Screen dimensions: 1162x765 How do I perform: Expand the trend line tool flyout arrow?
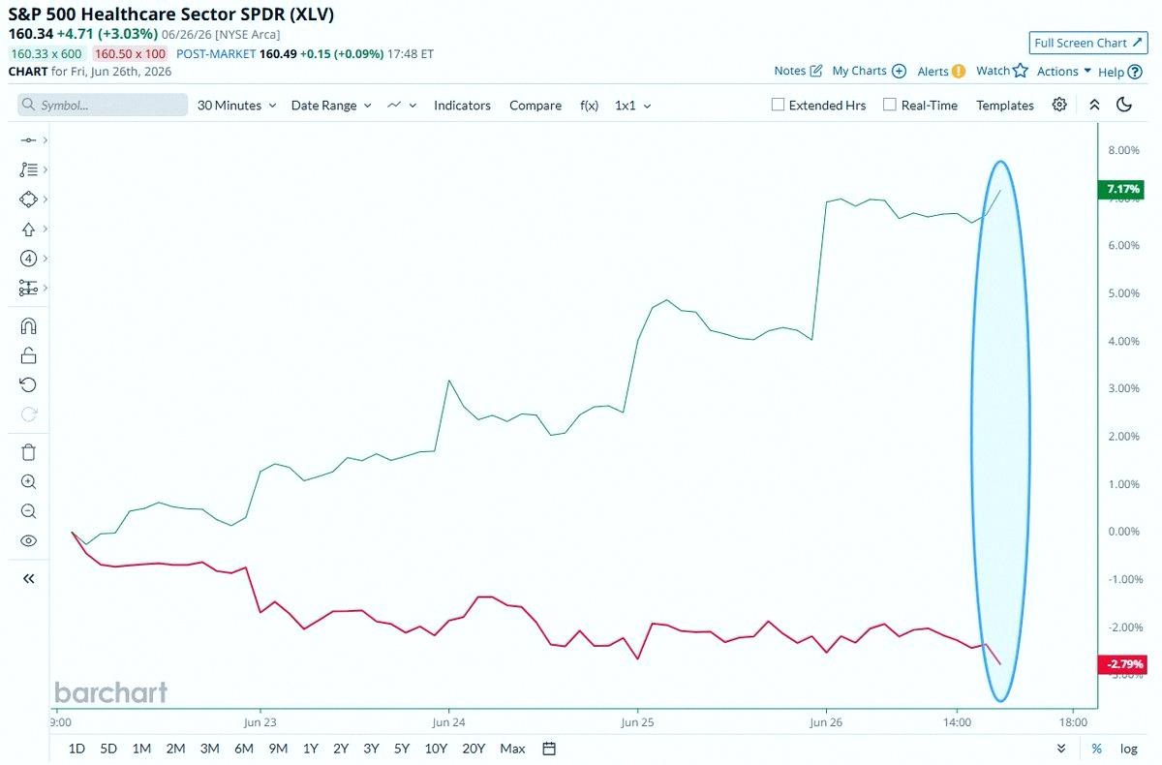coord(46,140)
